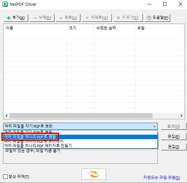Close the NesPDF Driver window
187x183 pixels.
pyautogui.click(x=181, y=4)
